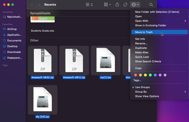Click the Other group header

(x=34, y=40)
